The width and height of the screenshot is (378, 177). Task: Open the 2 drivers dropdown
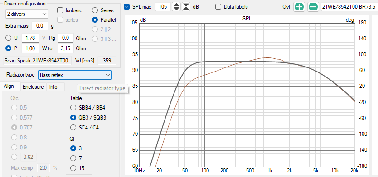[27, 14]
